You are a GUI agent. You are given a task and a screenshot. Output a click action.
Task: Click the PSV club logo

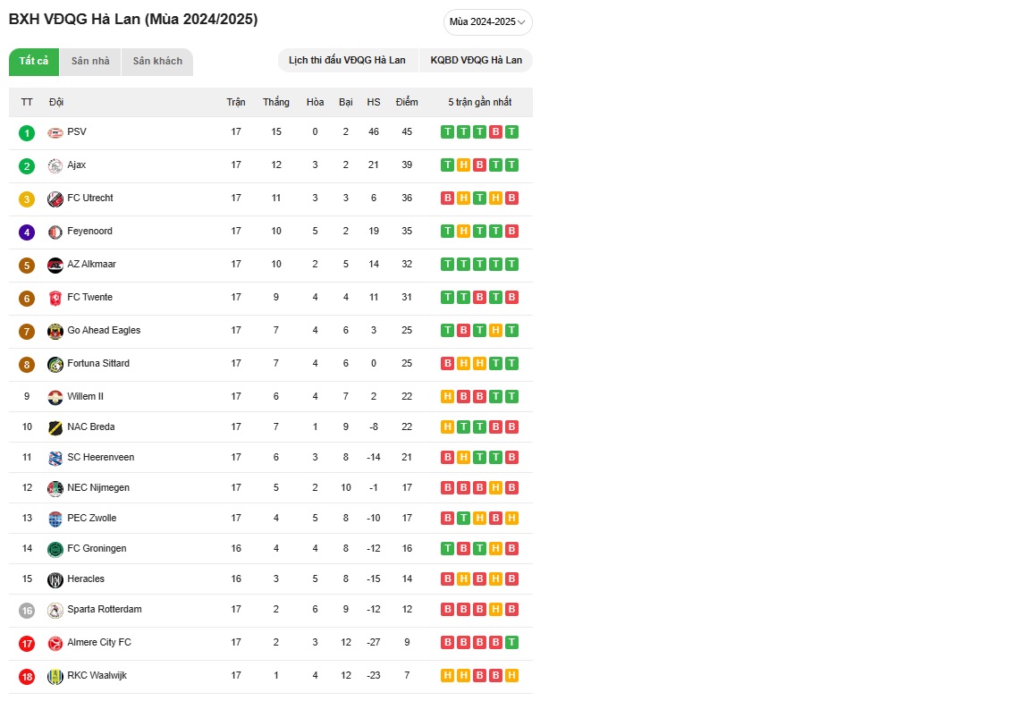[x=55, y=132]
